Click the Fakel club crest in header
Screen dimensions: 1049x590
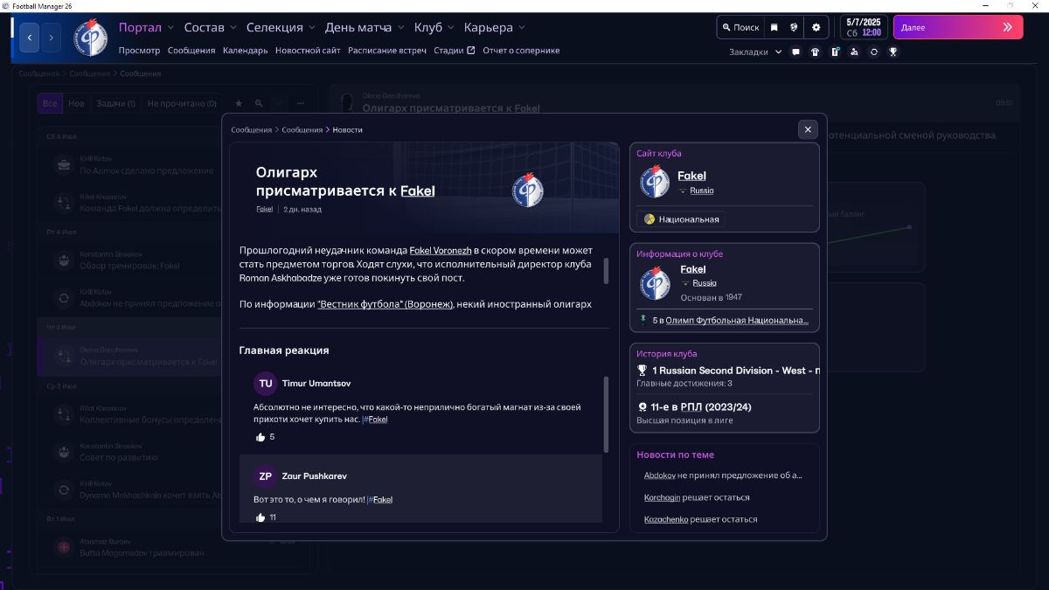click(x=90, y=38)
